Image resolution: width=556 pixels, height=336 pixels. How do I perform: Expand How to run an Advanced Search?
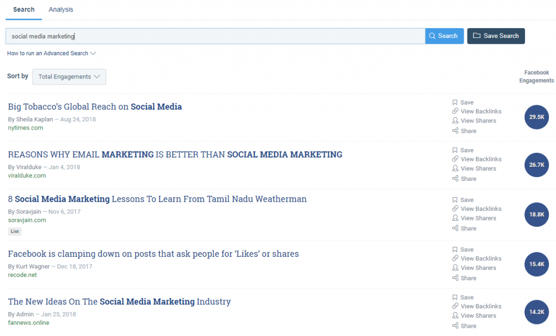52,54
